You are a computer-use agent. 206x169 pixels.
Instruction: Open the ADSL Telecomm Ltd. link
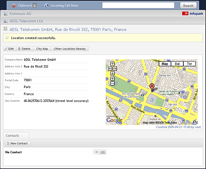(26, 21)
